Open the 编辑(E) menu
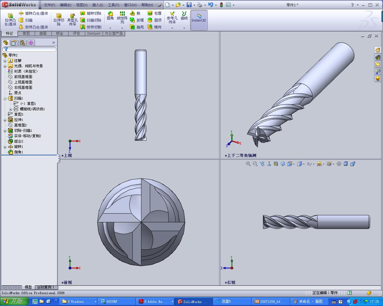This screenshot has width=383, height=306. 66,5
